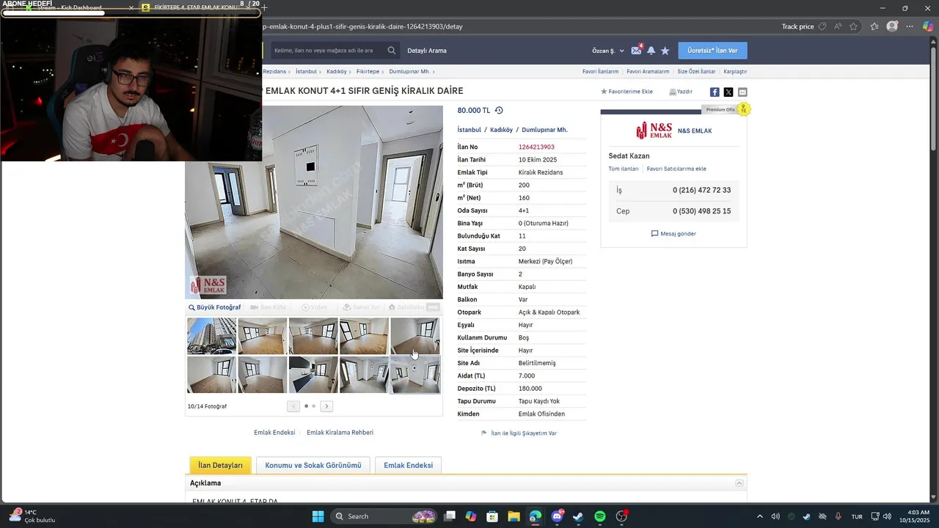Click Fikirtepe breadcrumb link

click(368, 72)
